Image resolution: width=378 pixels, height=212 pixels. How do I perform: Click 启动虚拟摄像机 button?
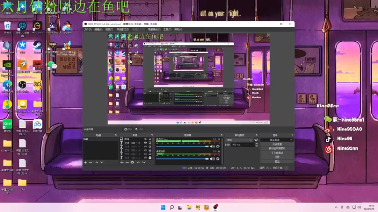click(x=277, y=148)
